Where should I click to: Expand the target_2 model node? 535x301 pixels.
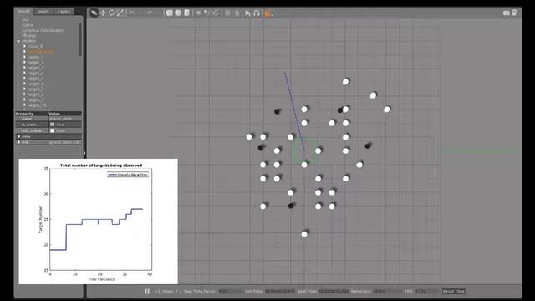click(24, 63)
